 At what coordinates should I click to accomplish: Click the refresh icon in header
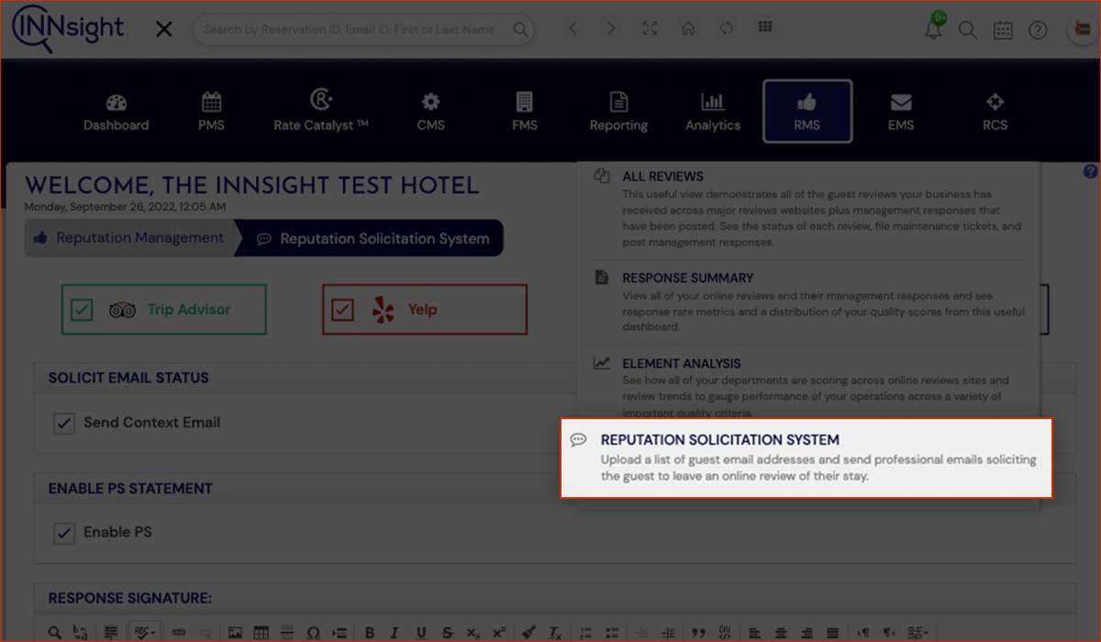coord(726,28)
